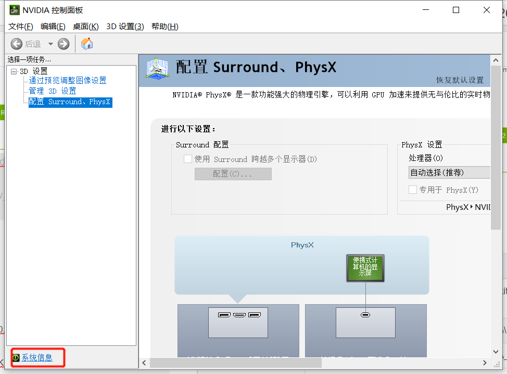Open the 处理器 自动选择(推荐) dropdown
The image size is (507, 374).
click(449, 172)
